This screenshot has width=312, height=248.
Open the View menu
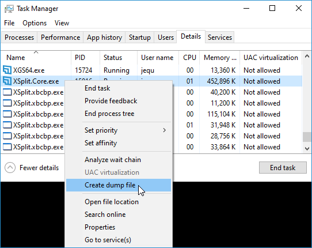[x=62, y=23]
